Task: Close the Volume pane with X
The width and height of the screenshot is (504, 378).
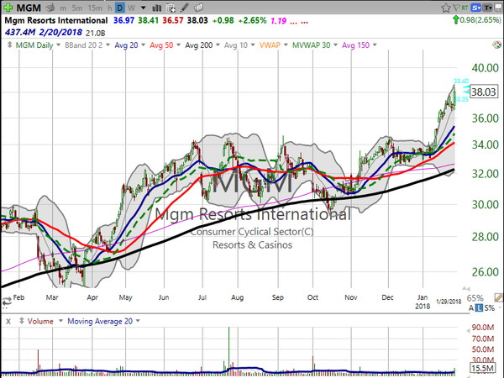Action: pos(8,321)
